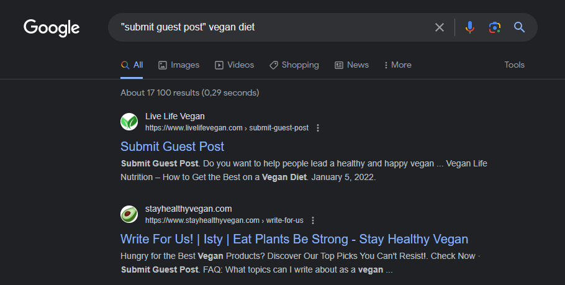Click the stayhealthyvegan.com avocado favicon
This screenshot has width=565, height=285.
pyautogui.click(x=129, y=214)
